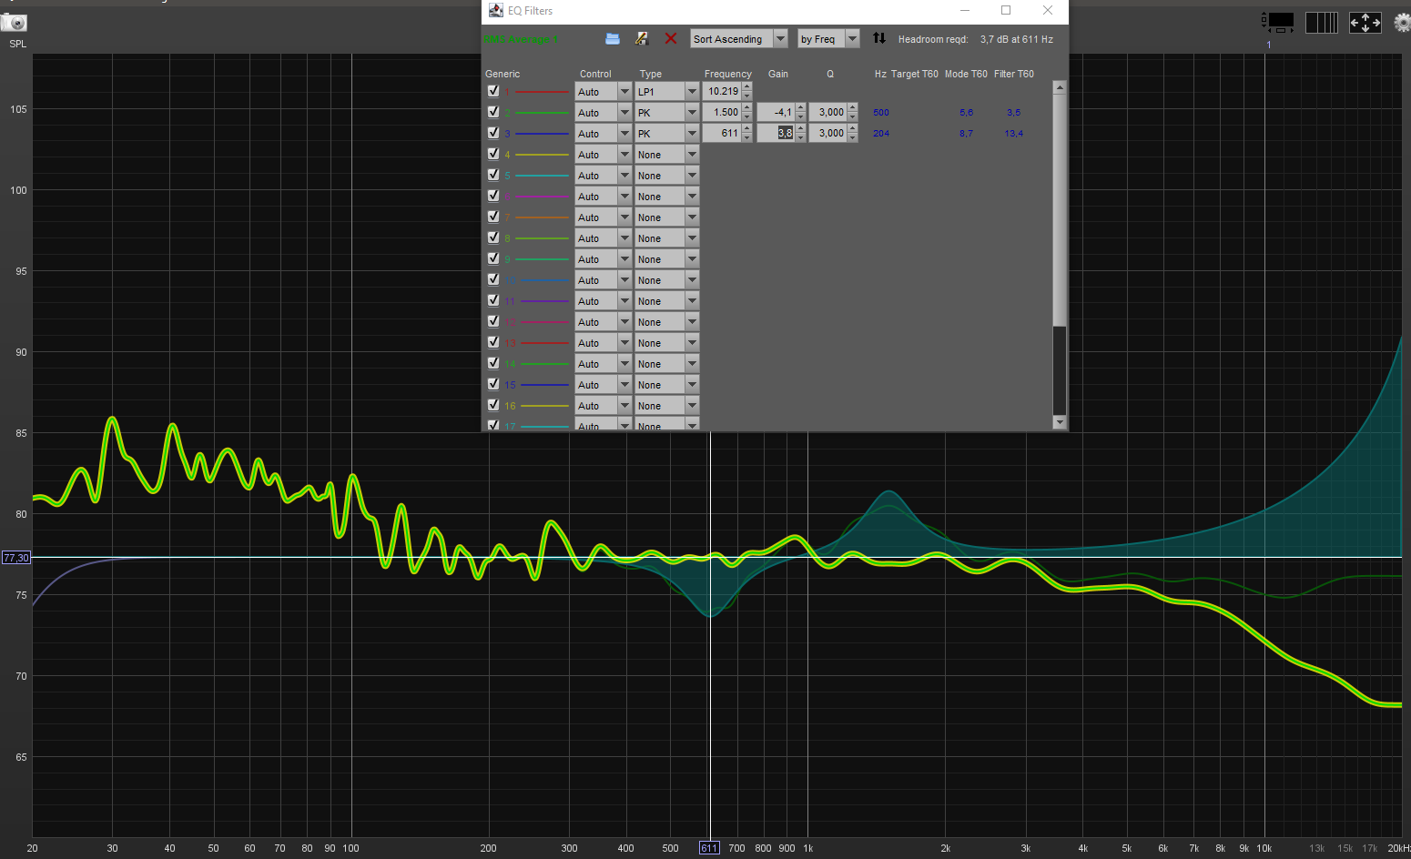The image size is (1411, 859).
Task: Click filter 2 Q field 3,000
Action: point(828,112)
